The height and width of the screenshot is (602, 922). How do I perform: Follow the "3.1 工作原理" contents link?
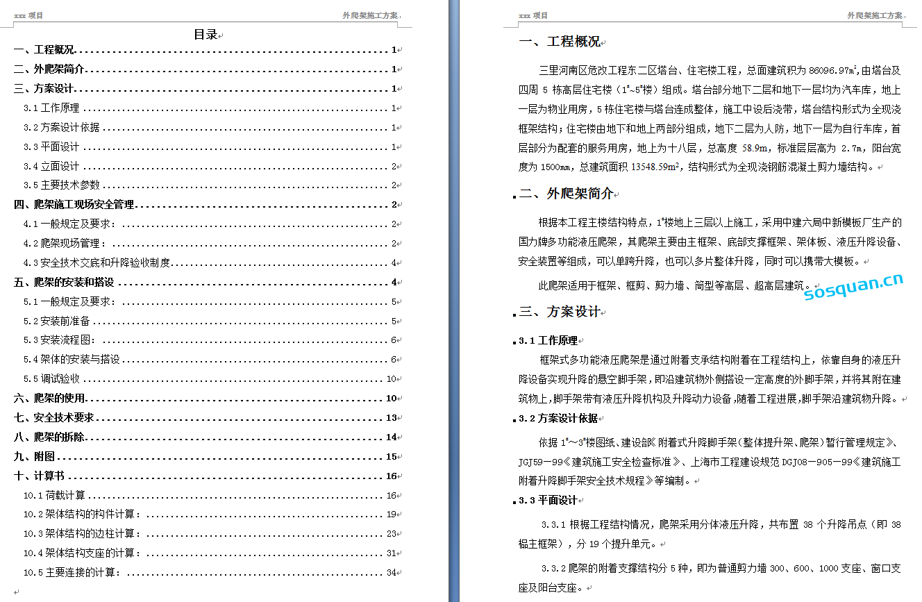coord(52,108)
